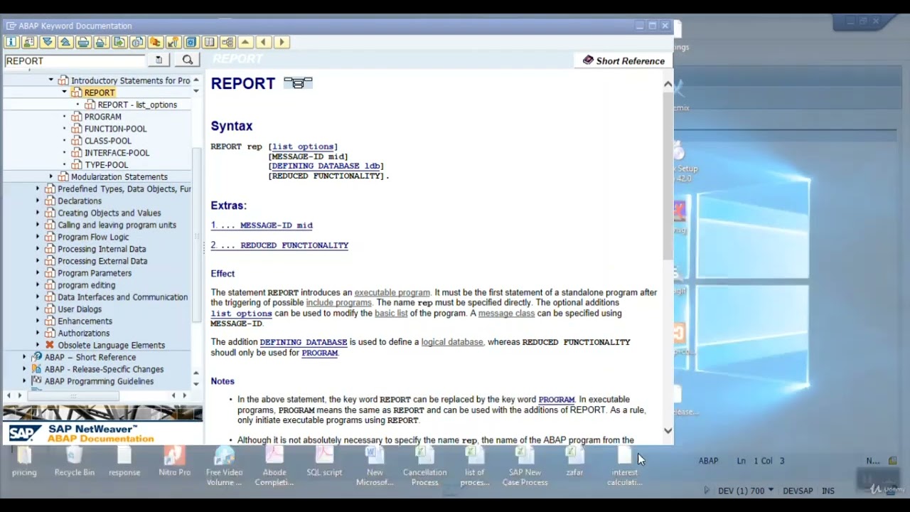Expand the Modularization Statements node
Viewport: 910px width, 512px height.
pyautogui.click(x=51, y=176)
